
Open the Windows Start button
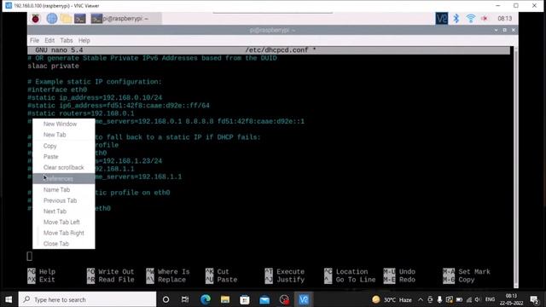[9, 299]
